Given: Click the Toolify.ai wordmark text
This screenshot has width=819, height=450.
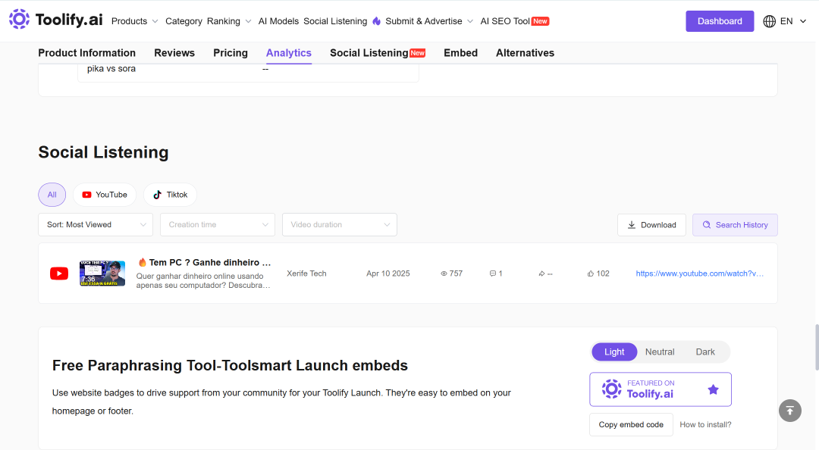Looking at the screenshot, I should (x=69, y=20).
